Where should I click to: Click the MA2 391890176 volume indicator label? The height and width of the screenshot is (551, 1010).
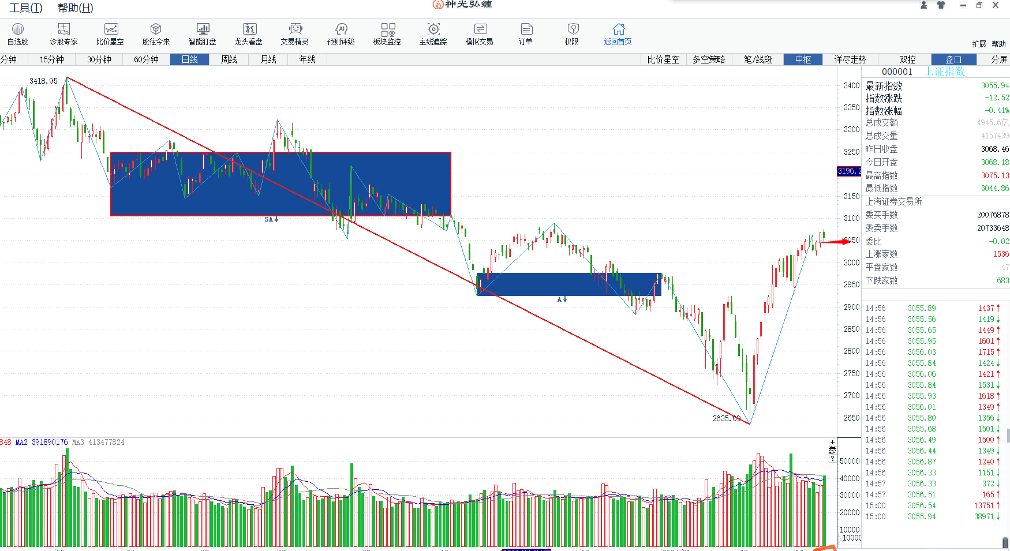click(42, 442)
